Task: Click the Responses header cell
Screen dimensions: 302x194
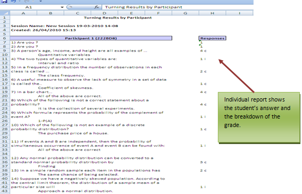Action: click(212, 38)
